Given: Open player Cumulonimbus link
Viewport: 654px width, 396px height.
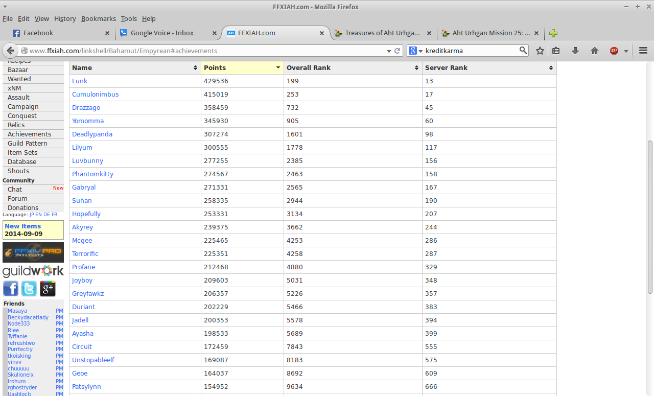Looking at the screenshot, I should click(x=95, y=95).
